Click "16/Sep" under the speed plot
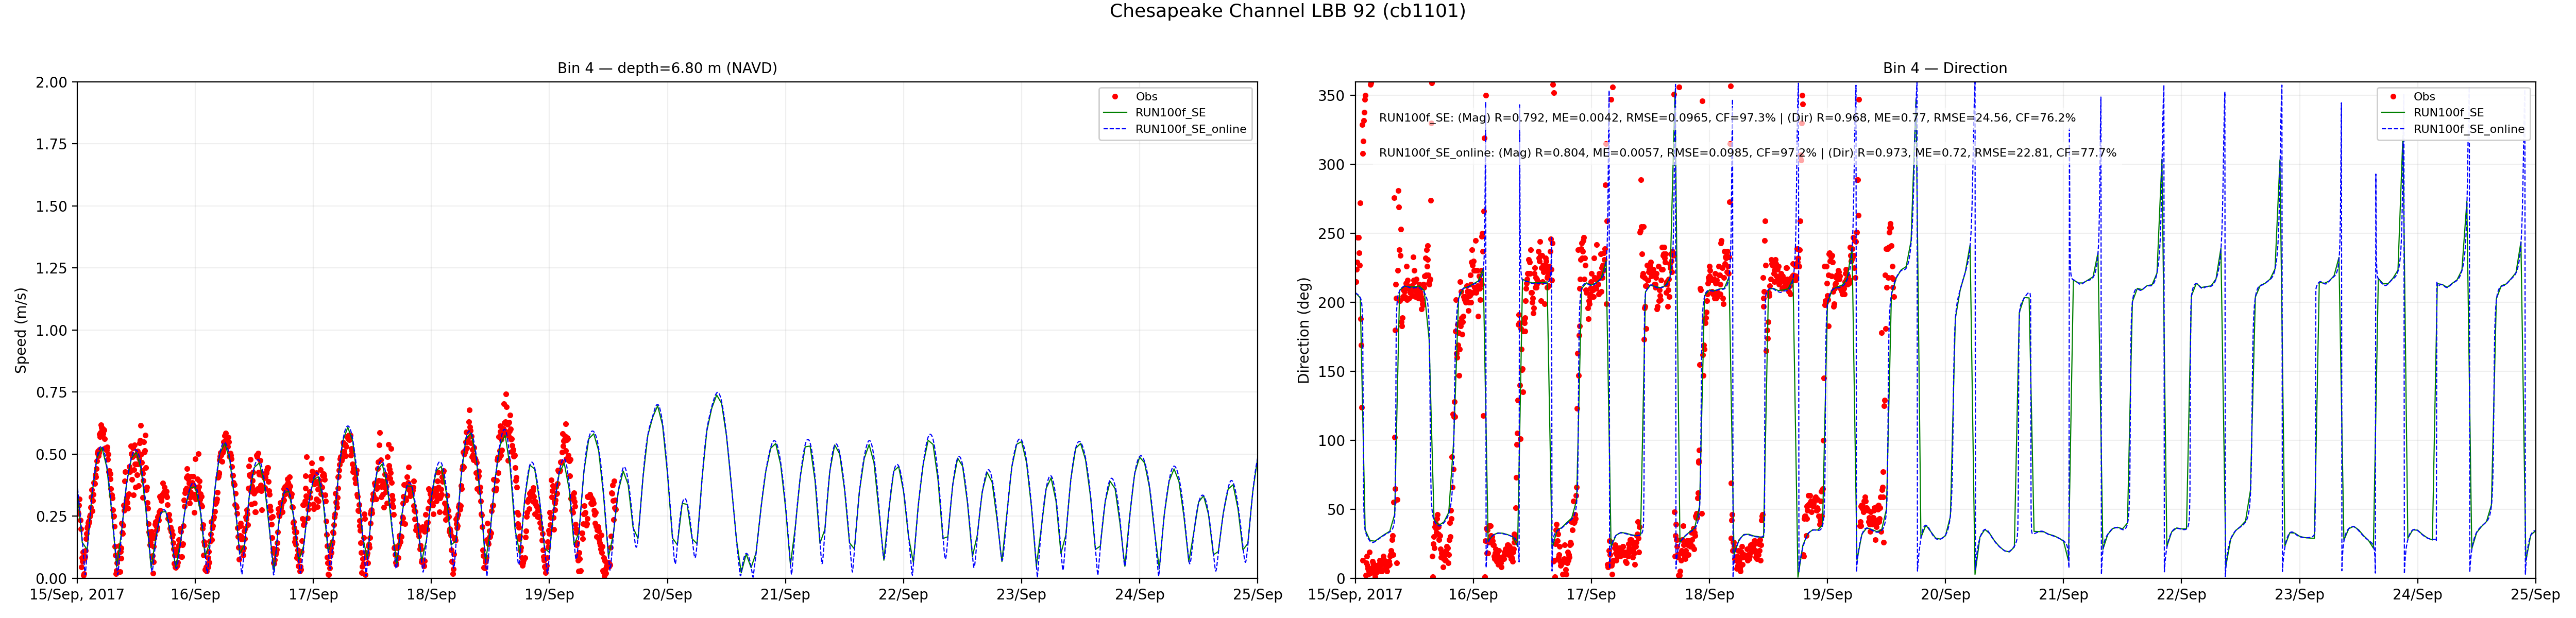 coord(195,594)
